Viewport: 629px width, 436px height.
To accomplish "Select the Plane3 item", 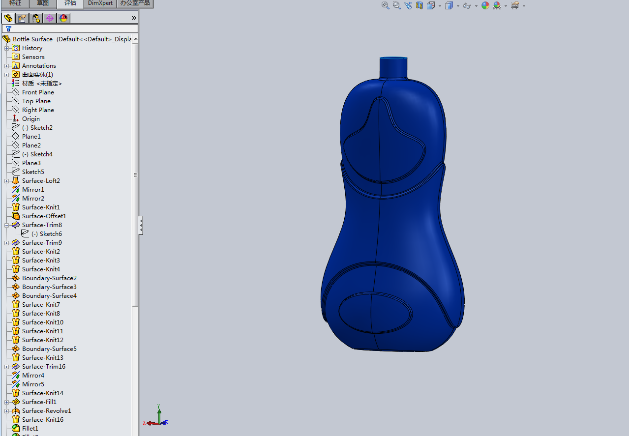I will point(31,163).
